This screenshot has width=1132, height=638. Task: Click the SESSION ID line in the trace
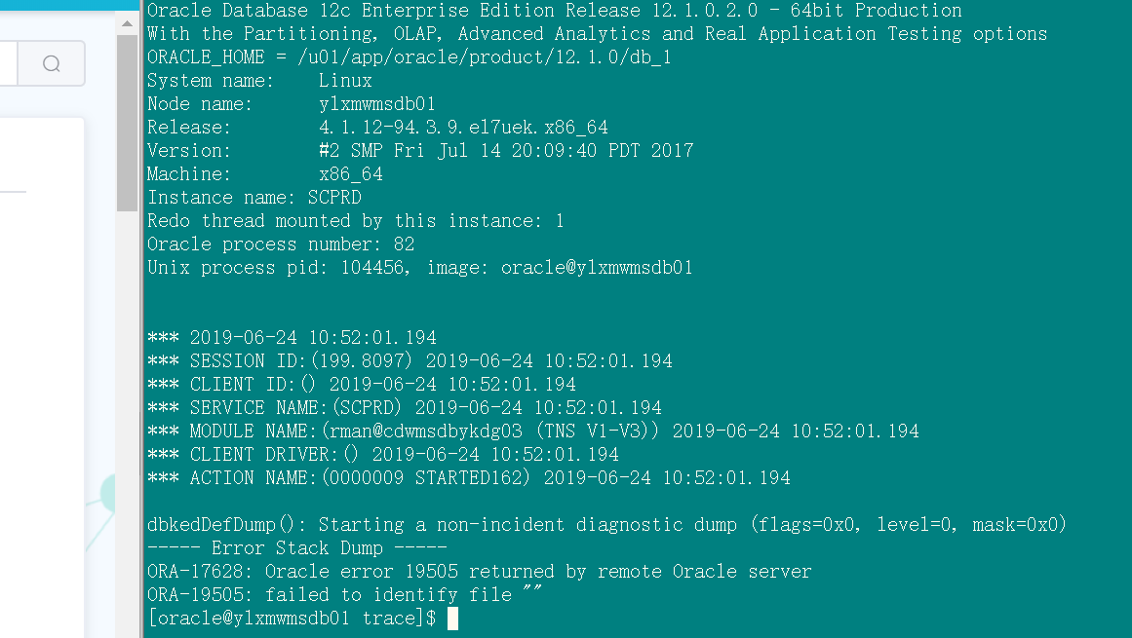click(x=410, y=361)
